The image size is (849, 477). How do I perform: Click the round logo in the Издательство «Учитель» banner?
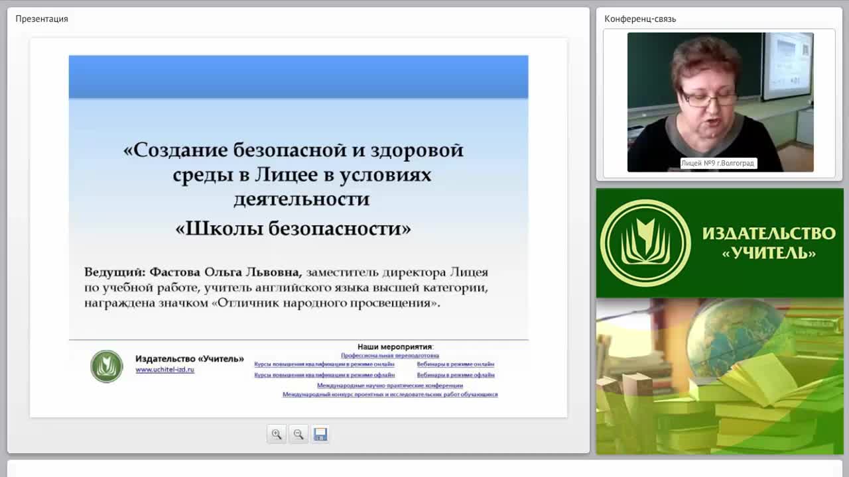[x=645, y=243]
